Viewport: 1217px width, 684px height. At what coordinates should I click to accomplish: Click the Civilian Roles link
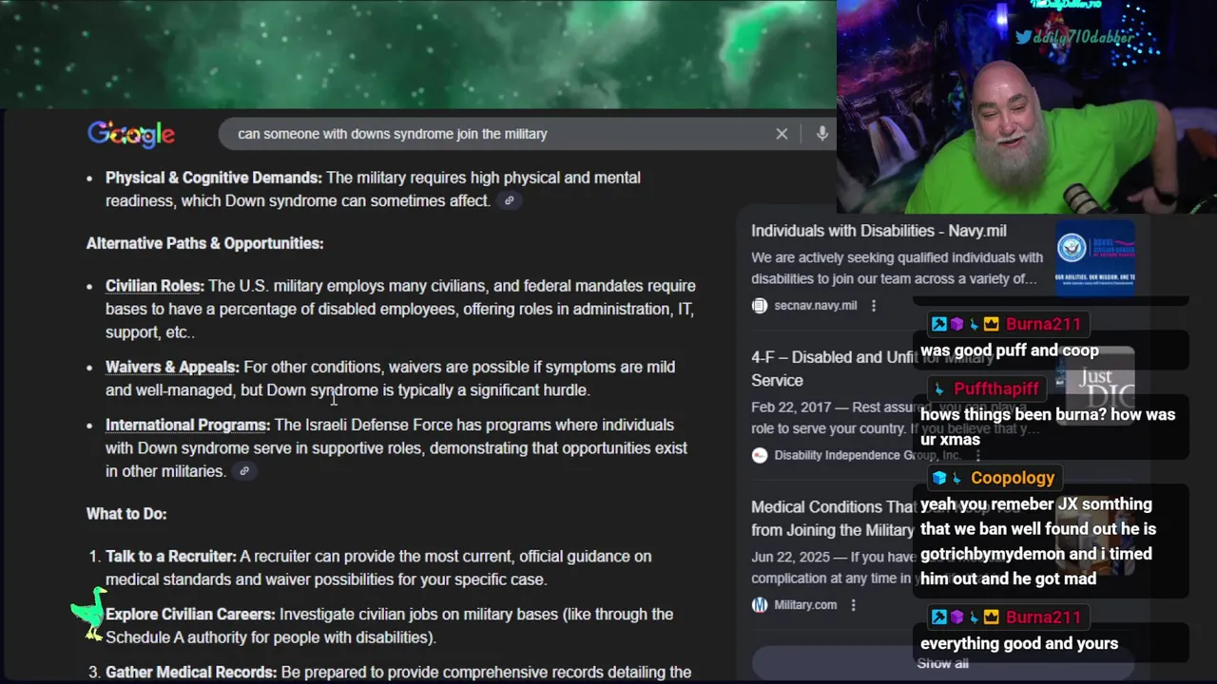(155, 286)
